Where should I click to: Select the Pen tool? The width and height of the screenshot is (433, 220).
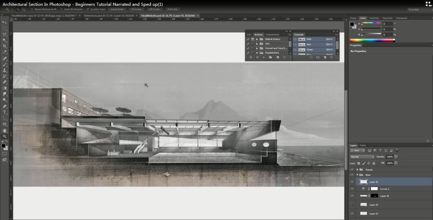pos(4,106)
